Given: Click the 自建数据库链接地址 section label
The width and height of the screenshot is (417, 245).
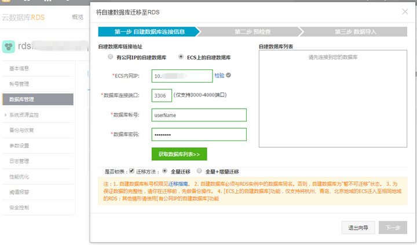Looking at the screenshot, I should 120,47.
